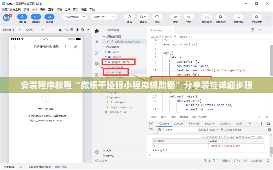This screenshot has width=273, height=170.
Task: Toggle console sidebar panel icon
Action: 151,130
